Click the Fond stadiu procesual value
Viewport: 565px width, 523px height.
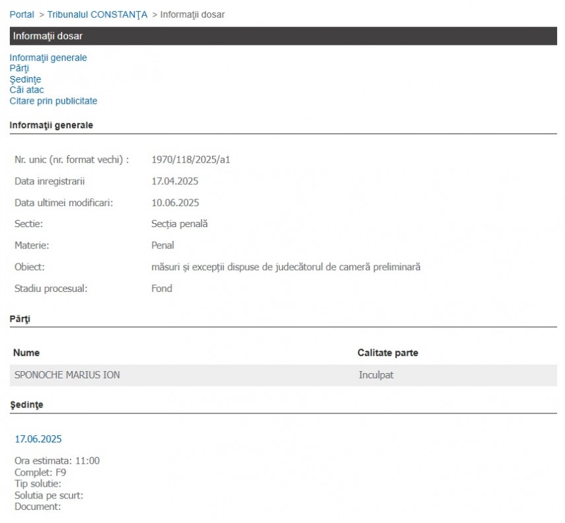[x=162, y=289]
